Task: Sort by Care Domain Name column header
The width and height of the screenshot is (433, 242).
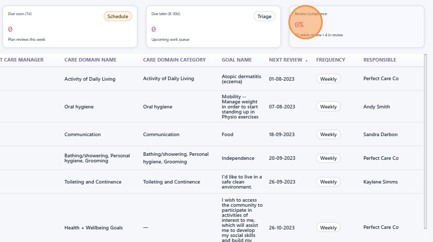Action: [x=90, y=60]
